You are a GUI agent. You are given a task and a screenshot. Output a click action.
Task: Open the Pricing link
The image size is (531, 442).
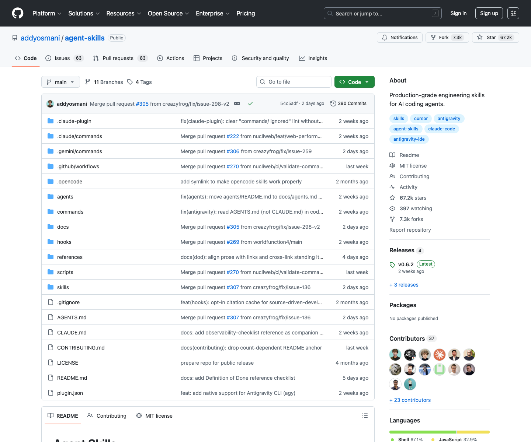coord(246,13)
